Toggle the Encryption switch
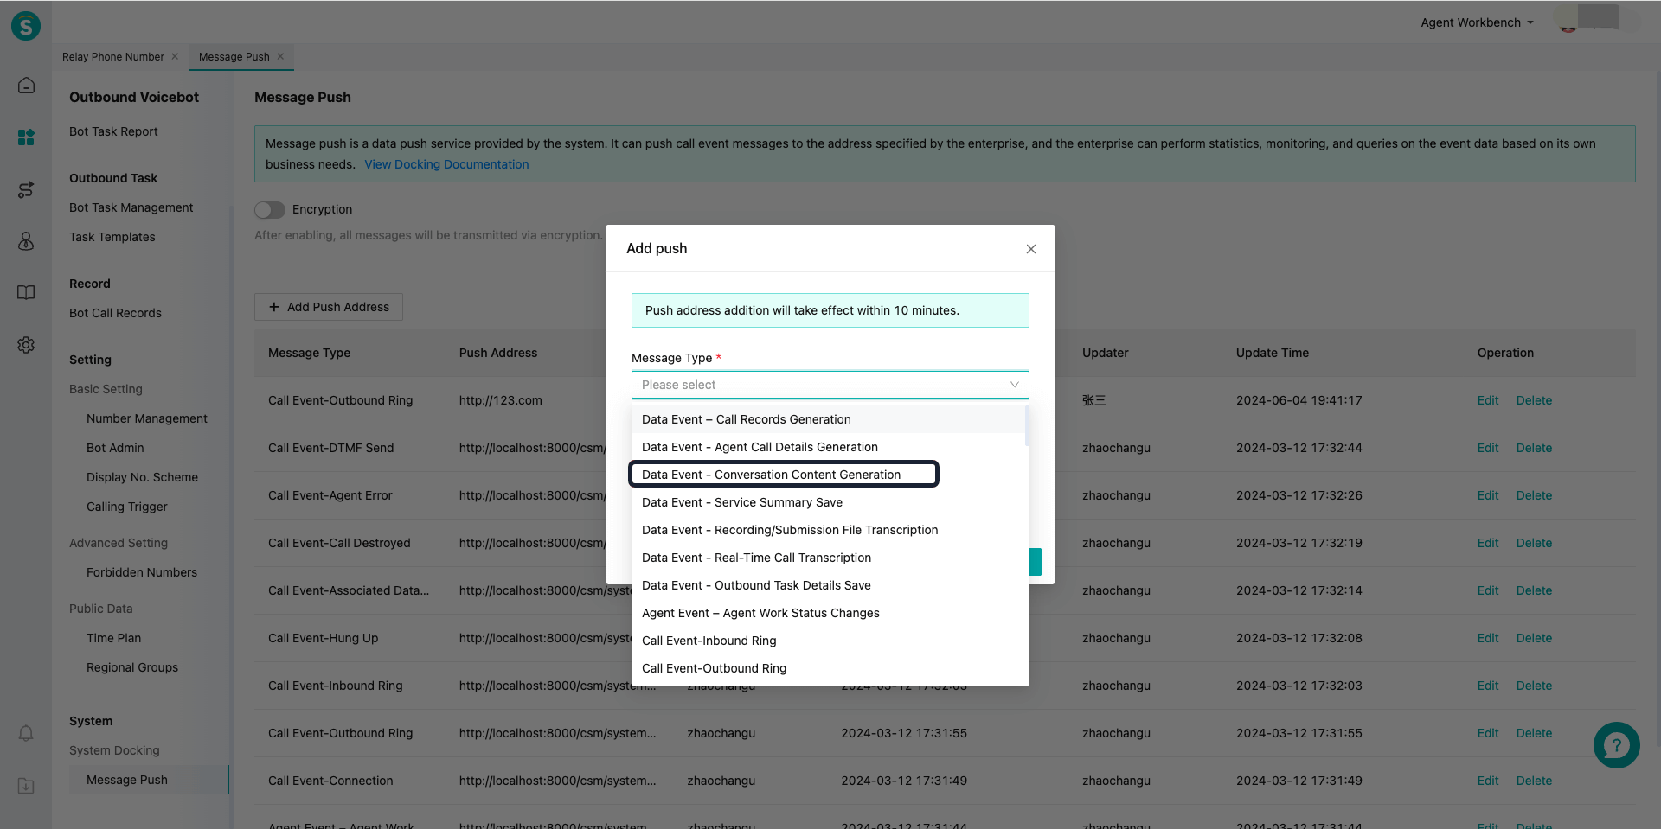The height and width of the screenshot is (829, 1661). 270,210
